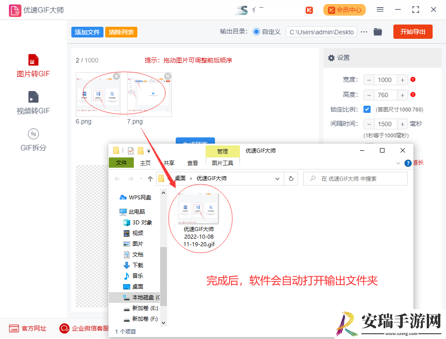Remove 6.png with its close icon
The width and height of the screenshot is (446, 339).
[116, 76]
